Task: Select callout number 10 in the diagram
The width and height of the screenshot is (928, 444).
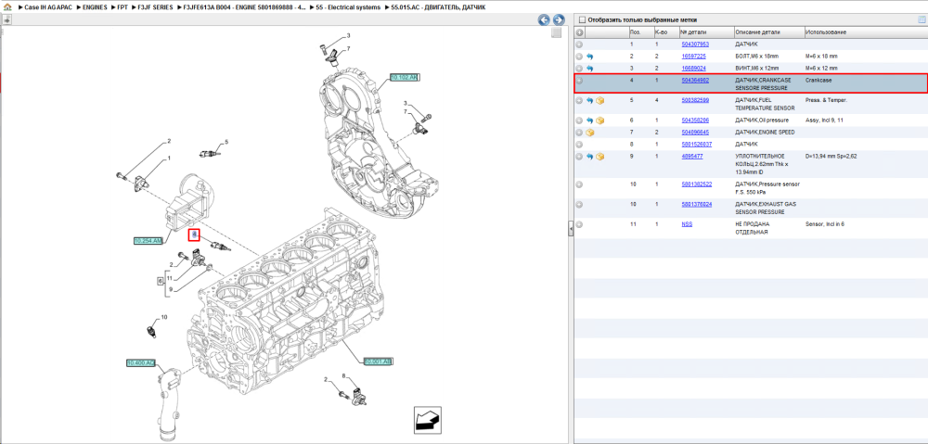Action: [164, 318]
